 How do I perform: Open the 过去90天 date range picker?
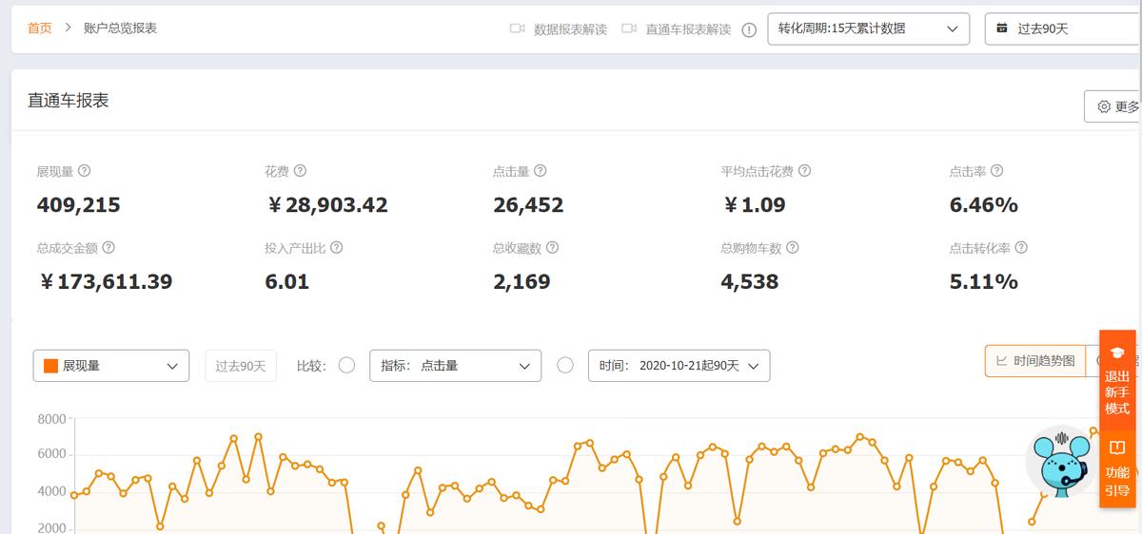[x=1063, y=29]
